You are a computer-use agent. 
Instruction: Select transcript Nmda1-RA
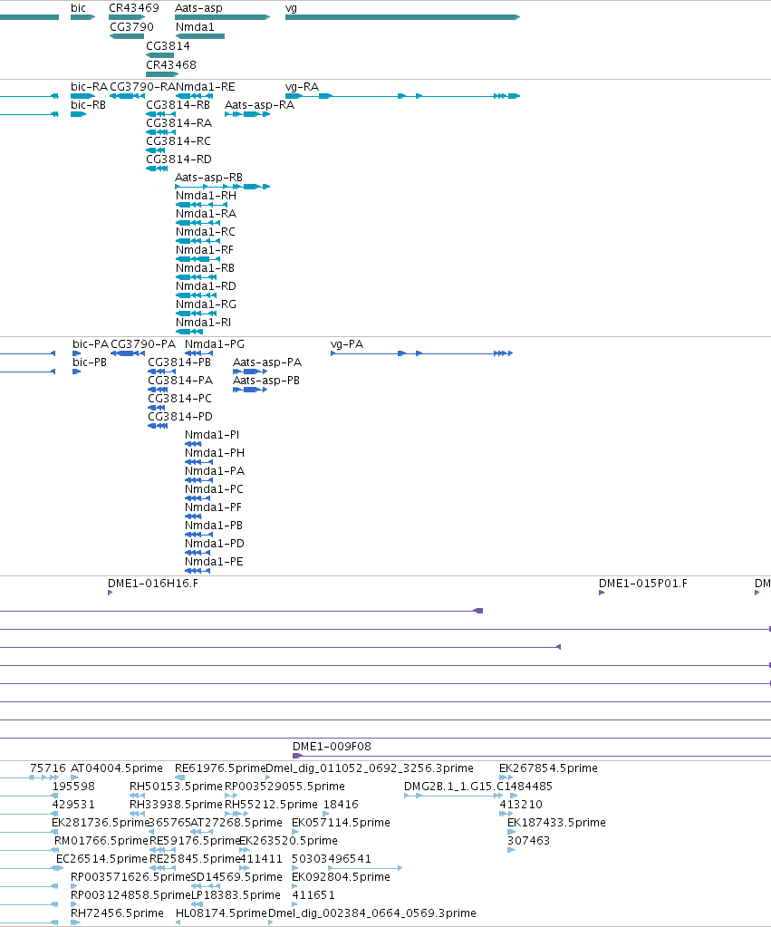(198, 223)
